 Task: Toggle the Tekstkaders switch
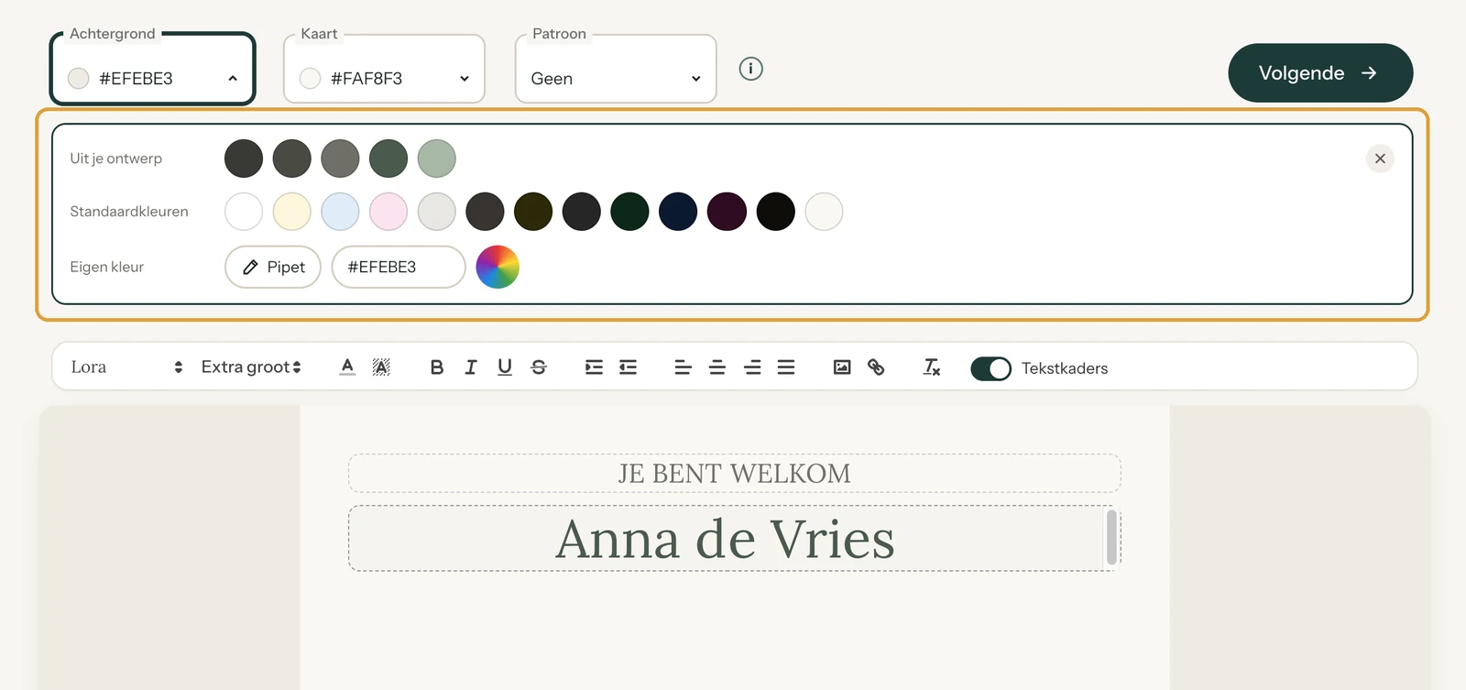(990, 368)
